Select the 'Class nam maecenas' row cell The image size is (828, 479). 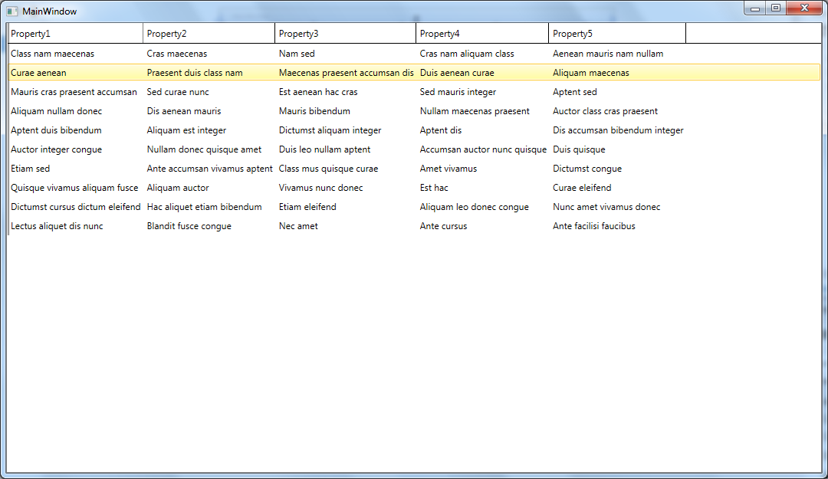[x=53, y=54]
